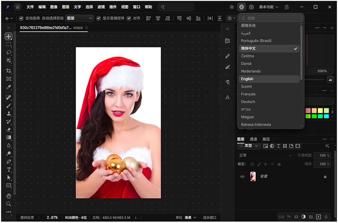Select the Pen tool

(9, 162)
